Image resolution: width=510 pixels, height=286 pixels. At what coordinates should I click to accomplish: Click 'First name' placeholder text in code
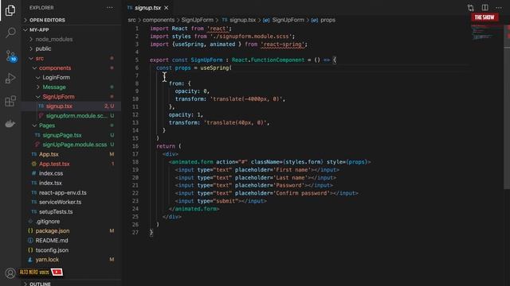coord(293,170)
